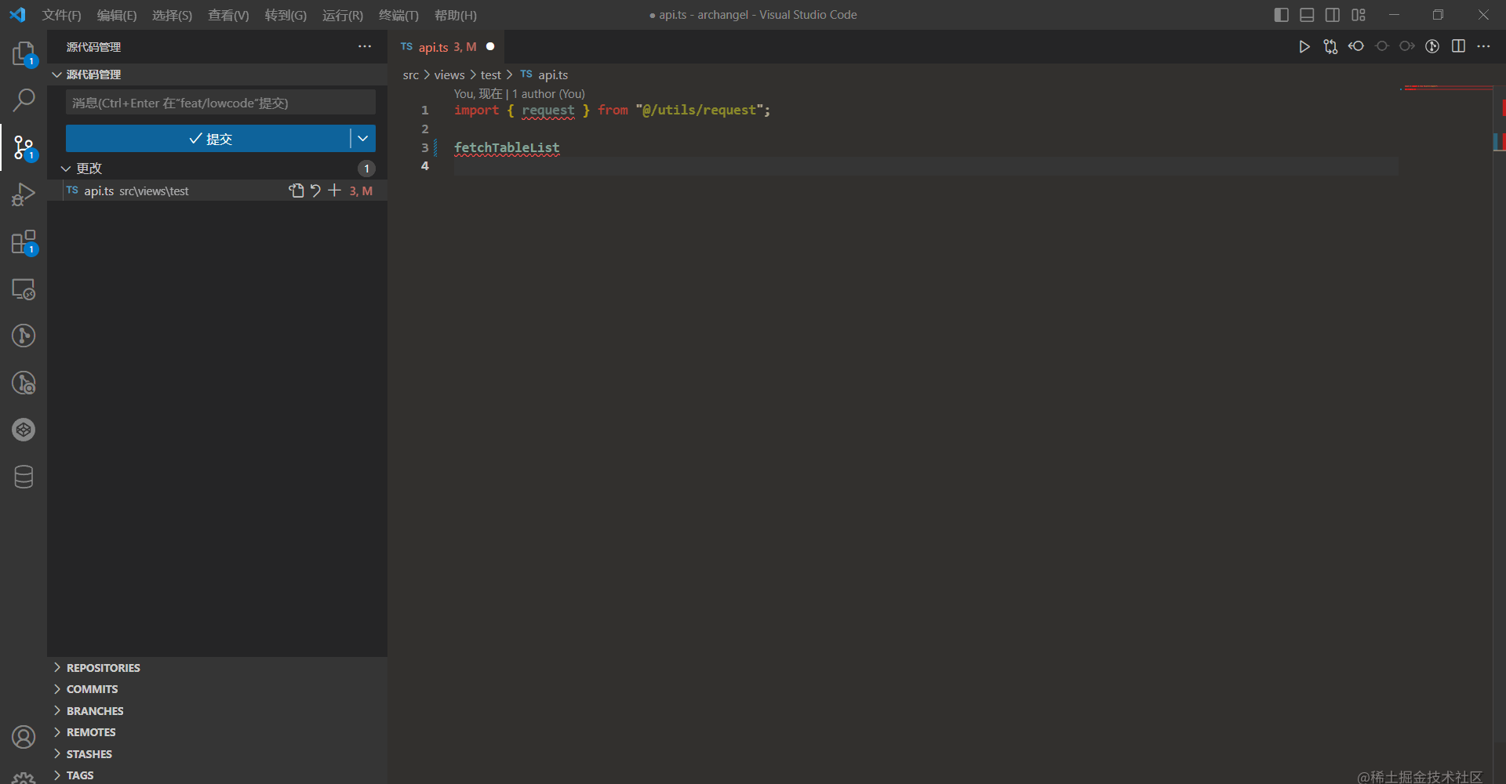Open the 运行(R) menu

coord(343,15)
